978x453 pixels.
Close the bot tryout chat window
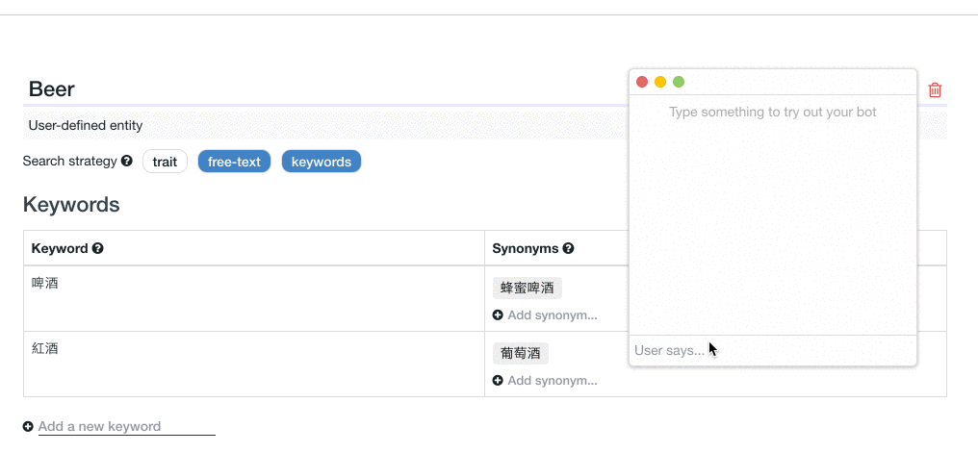[642, 82]
